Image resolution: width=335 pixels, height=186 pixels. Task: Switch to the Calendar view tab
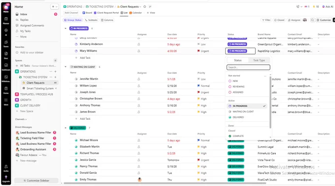point(135,13)
